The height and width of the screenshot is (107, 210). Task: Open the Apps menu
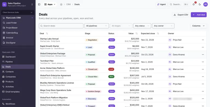pyautogui.click(x=50, y=4)
